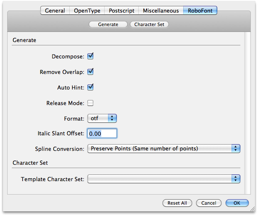This screenshot has height=216, width=258.
Task: Open the Template Character Set dropdown
Action: (164, 179)
